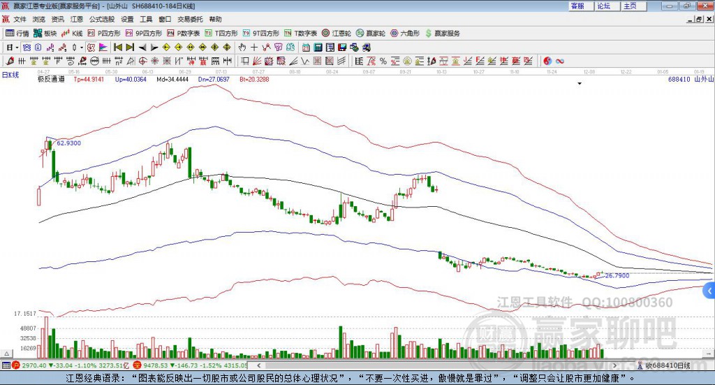Click the truck icon in toolbar
The height and width of the screenshot is (385, 715).
(366, 48)
